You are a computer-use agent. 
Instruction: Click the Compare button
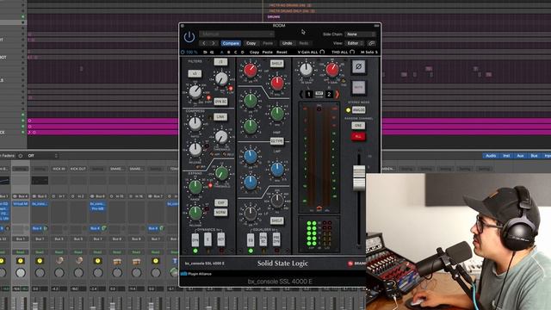click(231, 43)
